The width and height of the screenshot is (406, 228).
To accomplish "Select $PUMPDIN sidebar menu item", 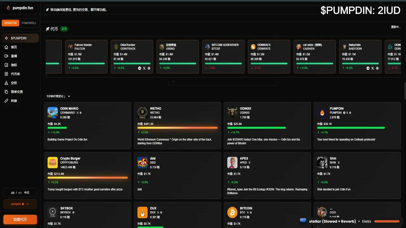I will (x=20, y=38).
